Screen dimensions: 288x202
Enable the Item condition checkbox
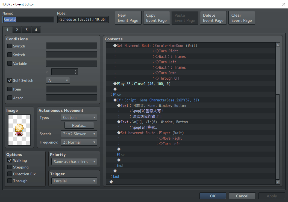point(10,89)
